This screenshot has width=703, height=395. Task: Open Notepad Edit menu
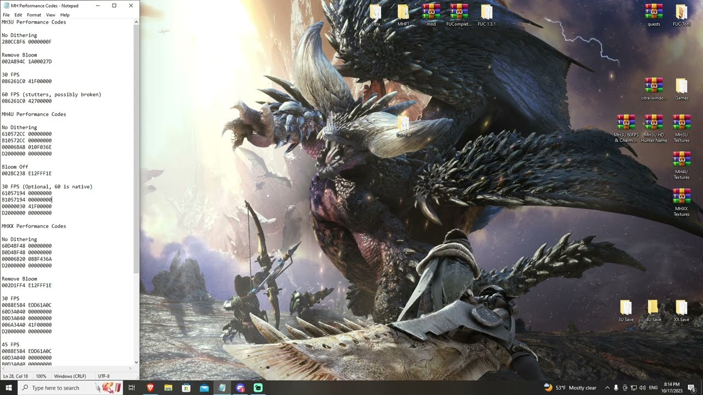pyautogui.click(x=19, y=15)
